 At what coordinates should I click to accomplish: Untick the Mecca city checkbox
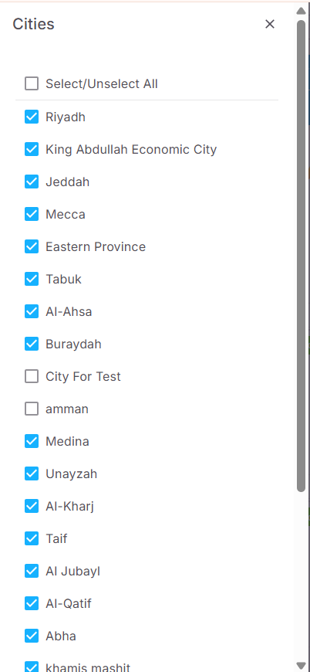32,214
